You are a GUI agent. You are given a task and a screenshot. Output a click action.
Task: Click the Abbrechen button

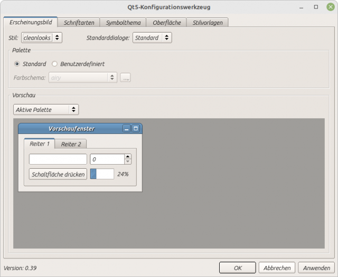coord(277,268)
